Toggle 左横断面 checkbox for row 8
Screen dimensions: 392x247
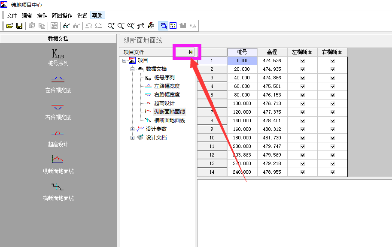(303, 121)
